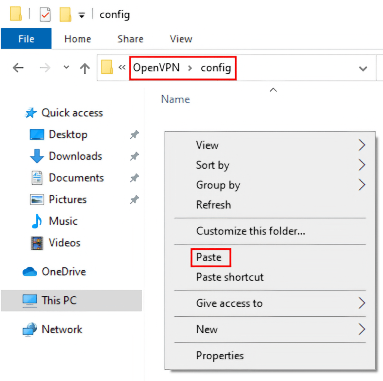Open Music in the navigation pane
This screenshot has height=381, width=383.
pyautogui.click(x=63, y=221)
